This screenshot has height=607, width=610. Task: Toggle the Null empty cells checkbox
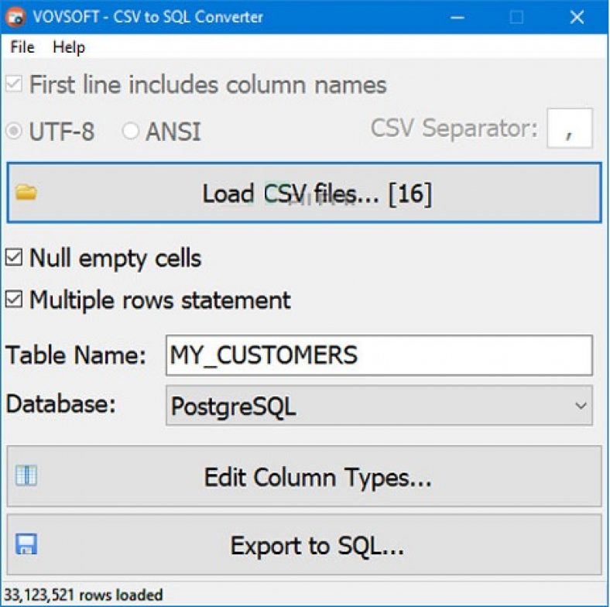pos(14,258)
